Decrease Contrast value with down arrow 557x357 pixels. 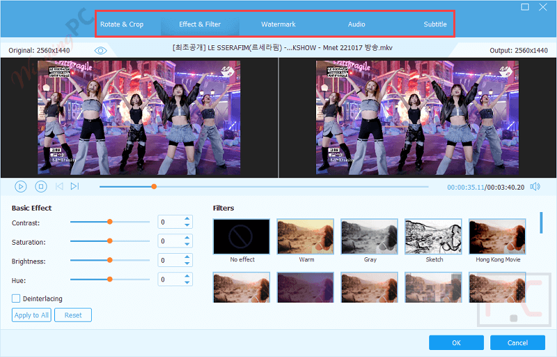(187, 225)
